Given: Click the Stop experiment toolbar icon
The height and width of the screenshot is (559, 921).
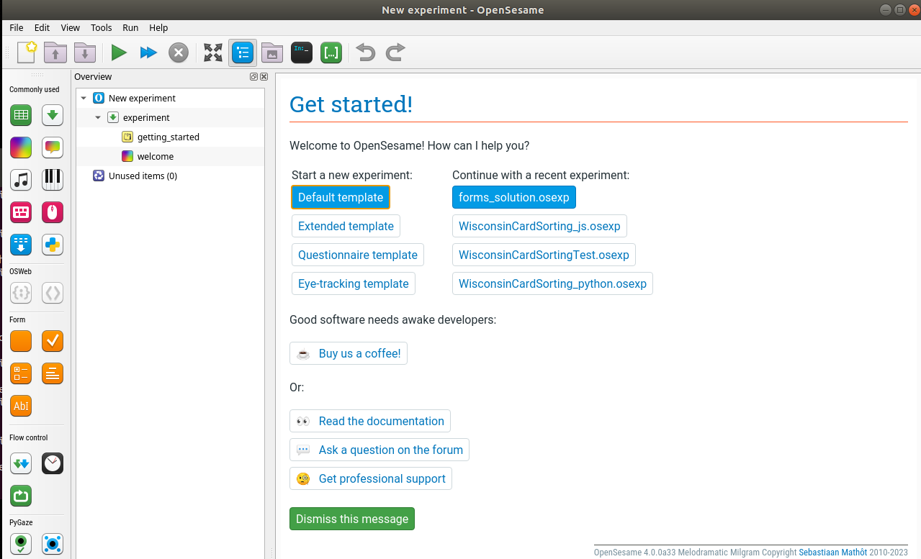Looking at the screenshot, I should pyautogui.click(x=179, y=53).
